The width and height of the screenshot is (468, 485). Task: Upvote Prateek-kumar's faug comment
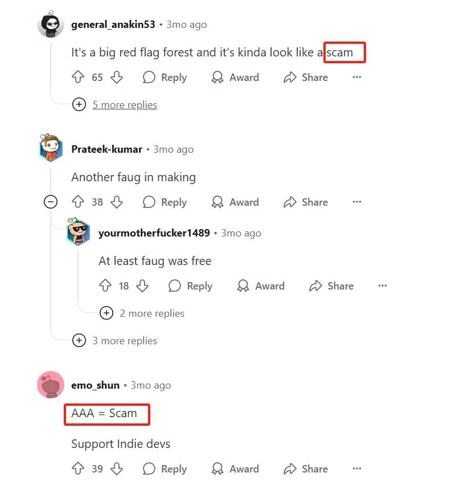[78, 202]
